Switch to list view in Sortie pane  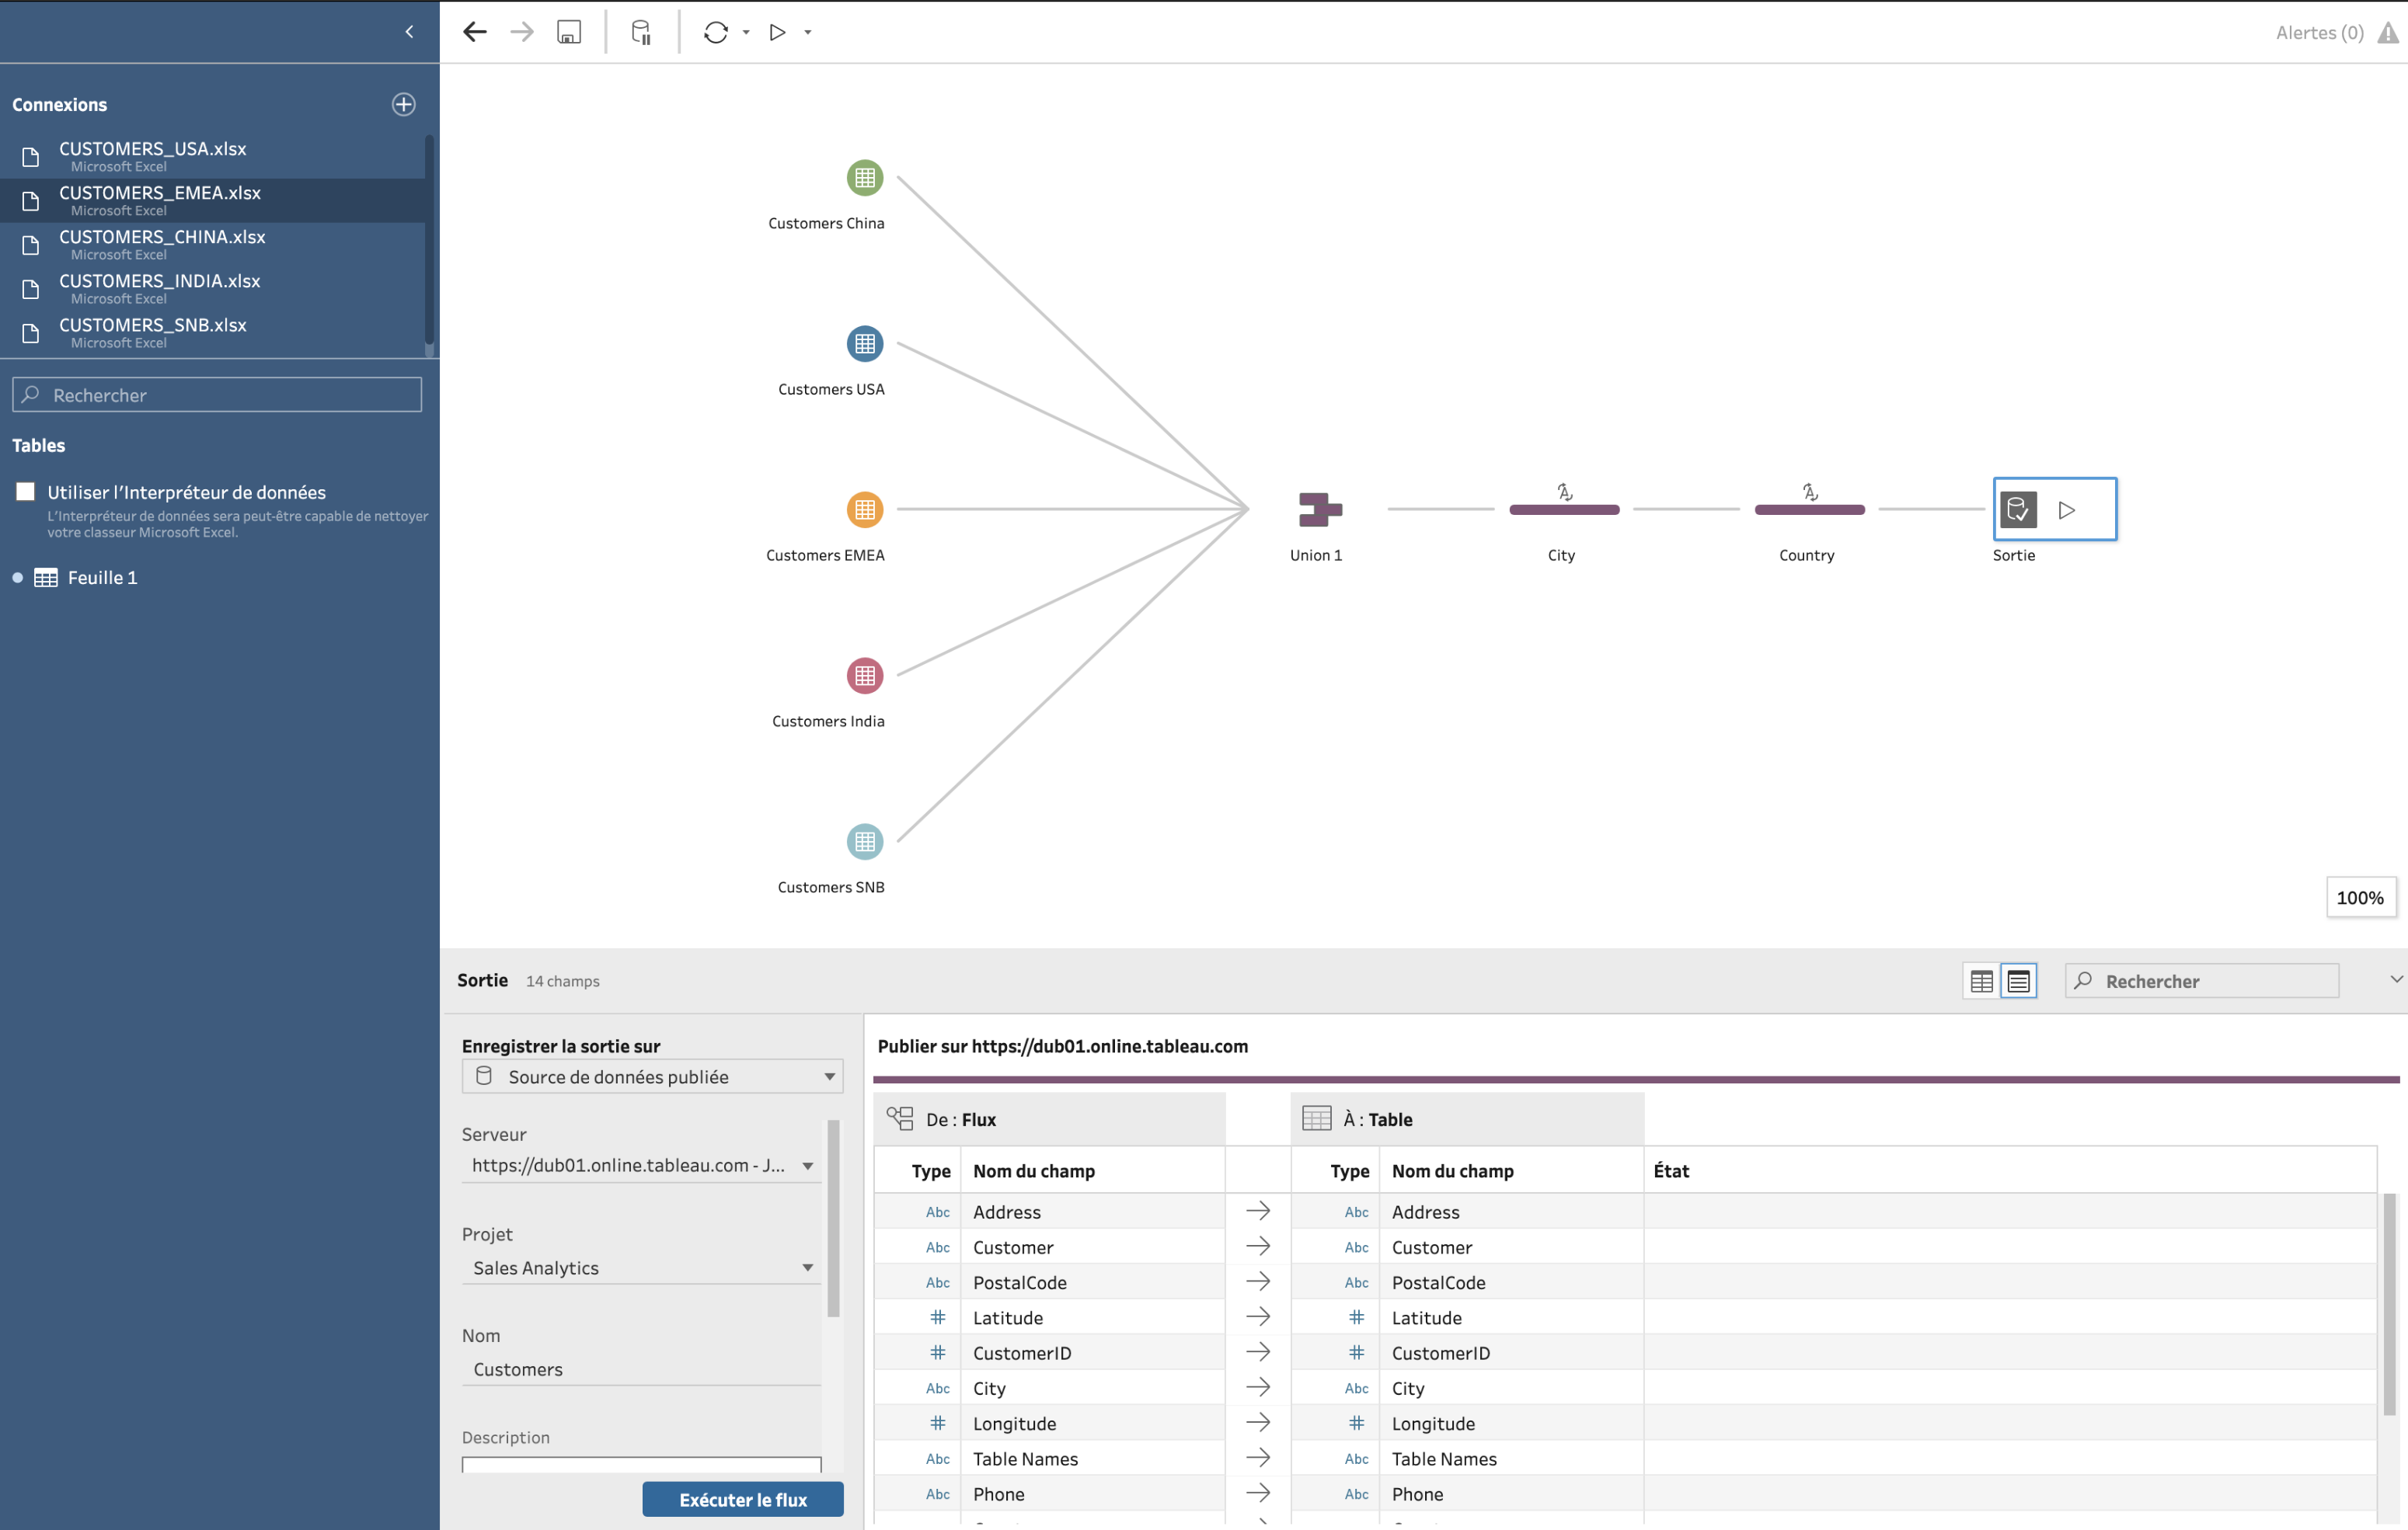[x=2019, y=982]
